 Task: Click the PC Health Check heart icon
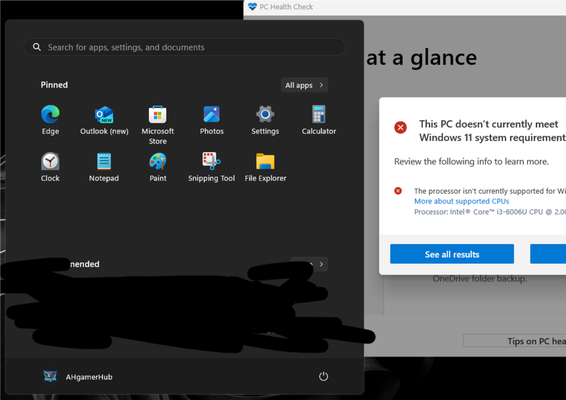click(252, 7)
